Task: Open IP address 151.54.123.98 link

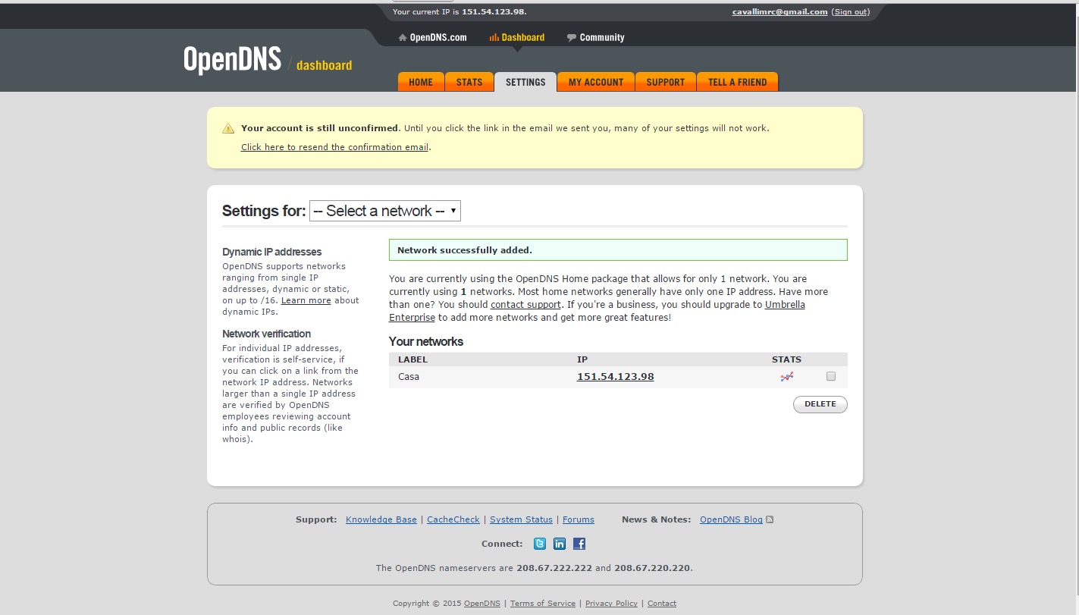Action: pos(615,377)
